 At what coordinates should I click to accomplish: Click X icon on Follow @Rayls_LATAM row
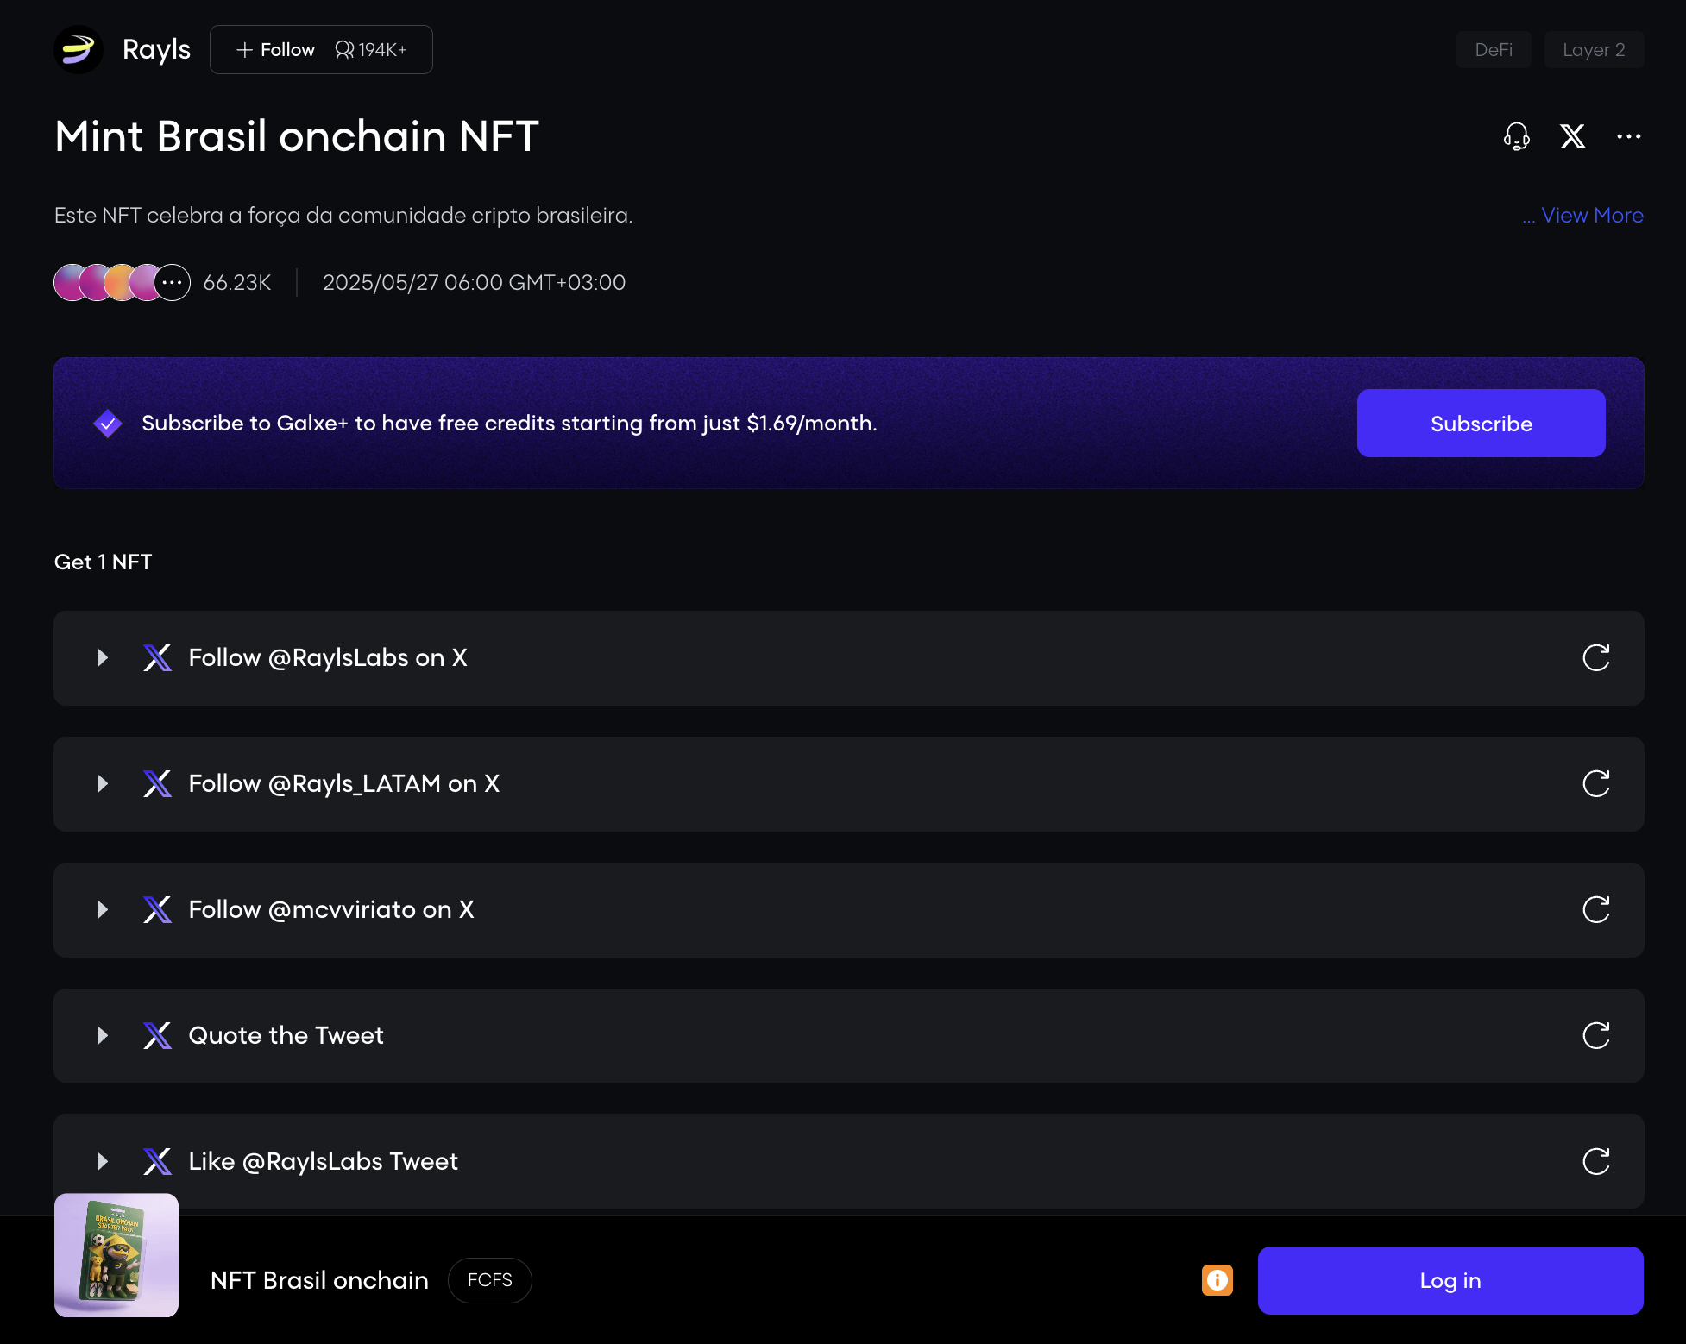click(x=157, y=784)
